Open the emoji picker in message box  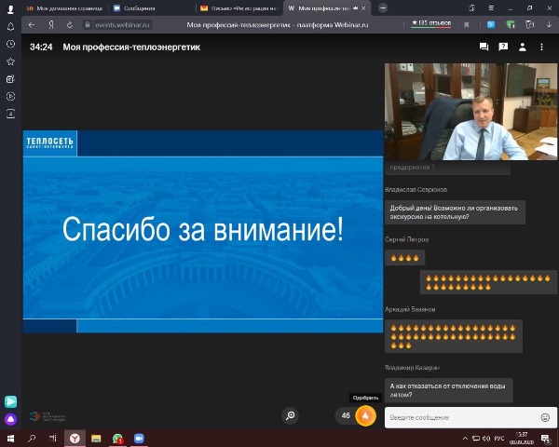(545, 417)
